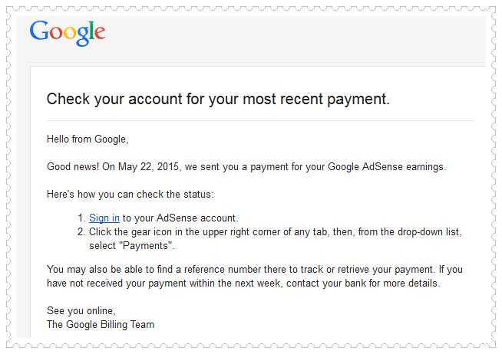
Task: Click the 'Check your account' email heading
Action: click(x=218, y=99)
